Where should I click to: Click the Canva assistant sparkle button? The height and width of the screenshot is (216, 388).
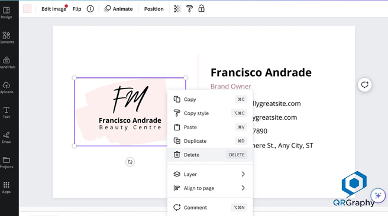tap(378, 195)
